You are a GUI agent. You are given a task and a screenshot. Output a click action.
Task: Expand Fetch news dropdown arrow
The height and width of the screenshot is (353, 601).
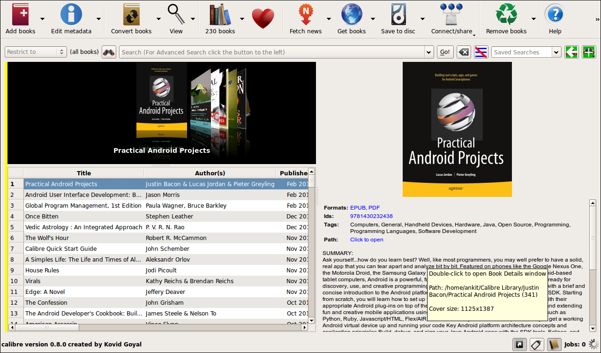[x=329, y=19]
